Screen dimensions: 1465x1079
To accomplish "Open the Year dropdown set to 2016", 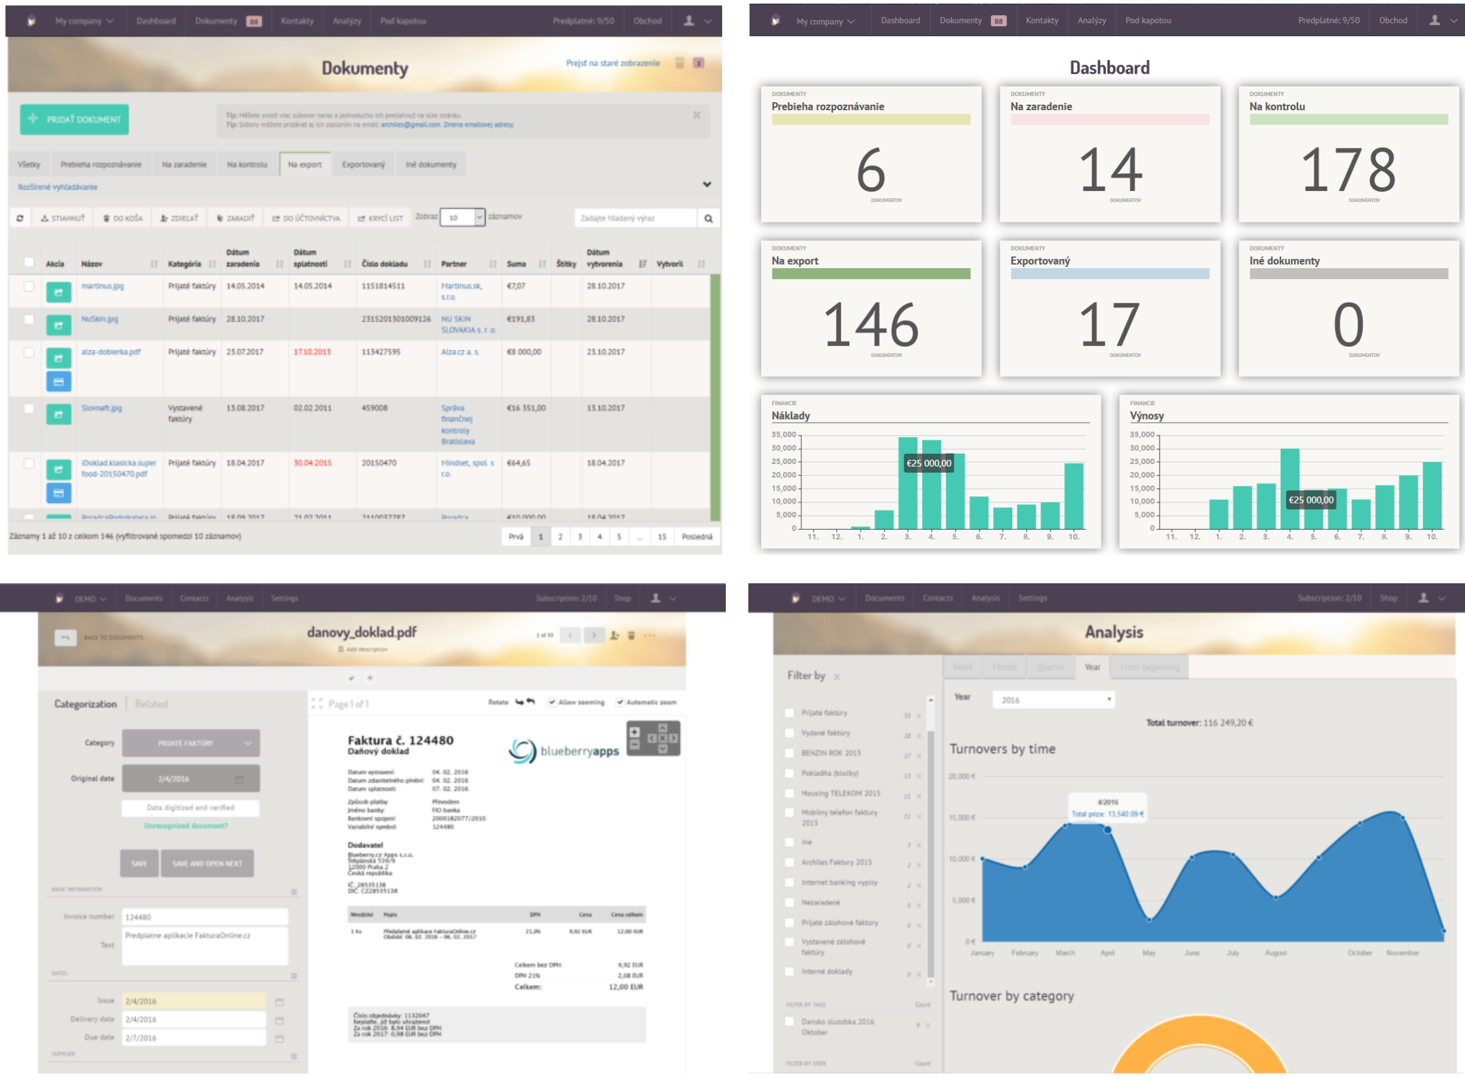I will [1053, 699].
